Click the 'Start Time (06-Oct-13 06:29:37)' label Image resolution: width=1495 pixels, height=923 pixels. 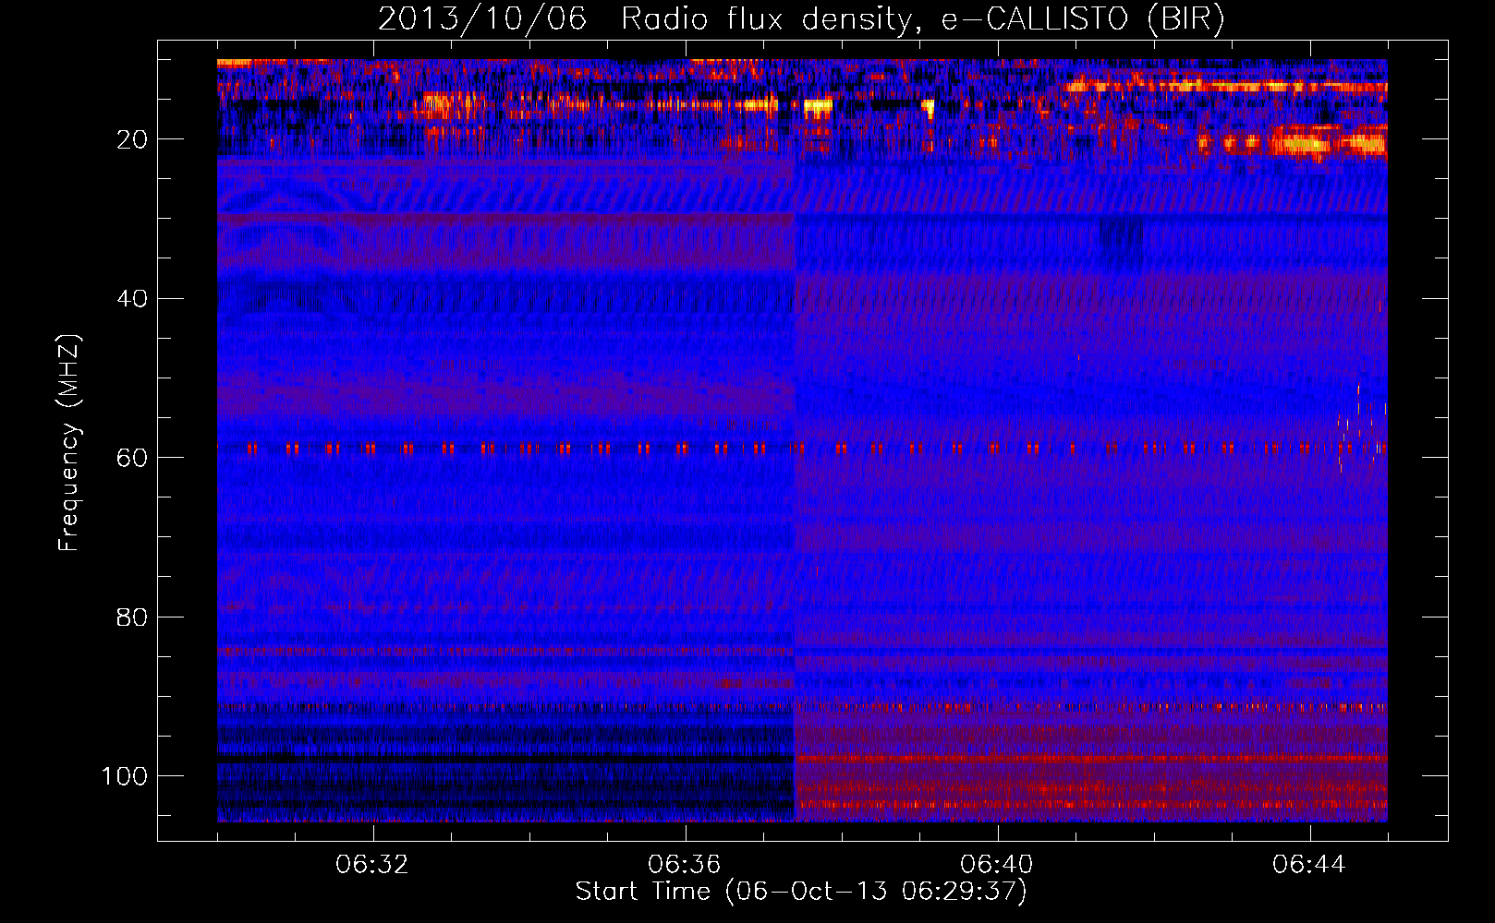click(801, 892)
